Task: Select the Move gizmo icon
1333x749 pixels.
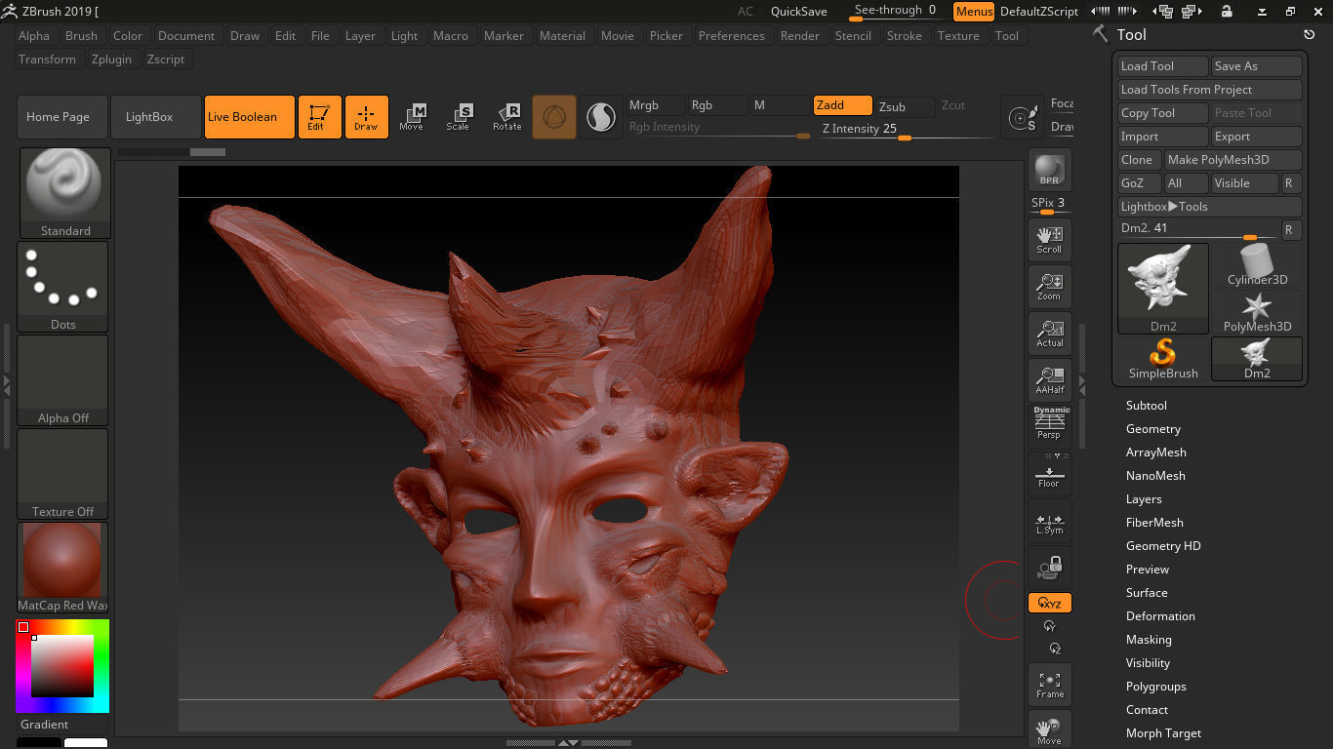Action: pos(412,117)
